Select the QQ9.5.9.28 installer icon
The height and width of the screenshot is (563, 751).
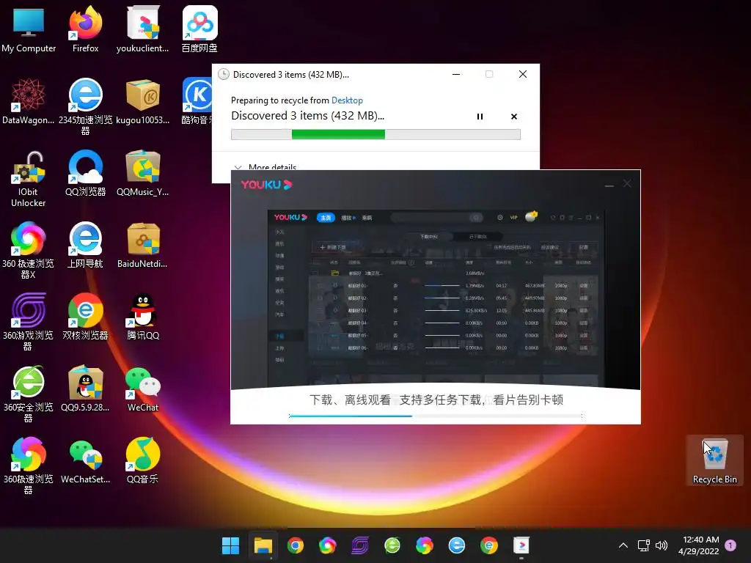click(x=85, y=389)
